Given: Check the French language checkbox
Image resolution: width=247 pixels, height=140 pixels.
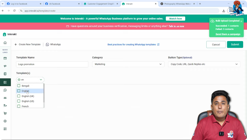Looking at the screenshot, I should tap(19, 106).
